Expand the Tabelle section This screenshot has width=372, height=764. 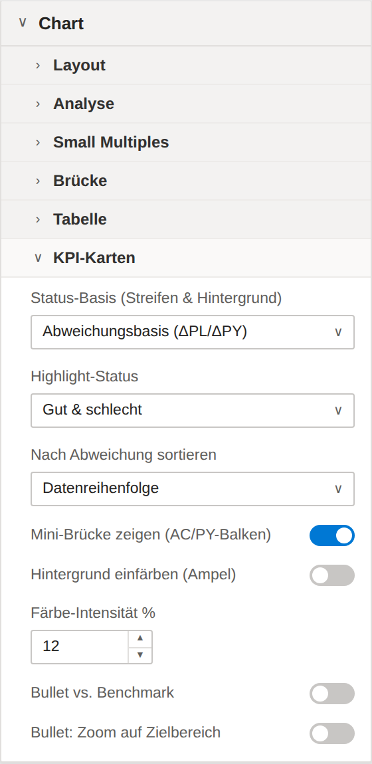186,219
